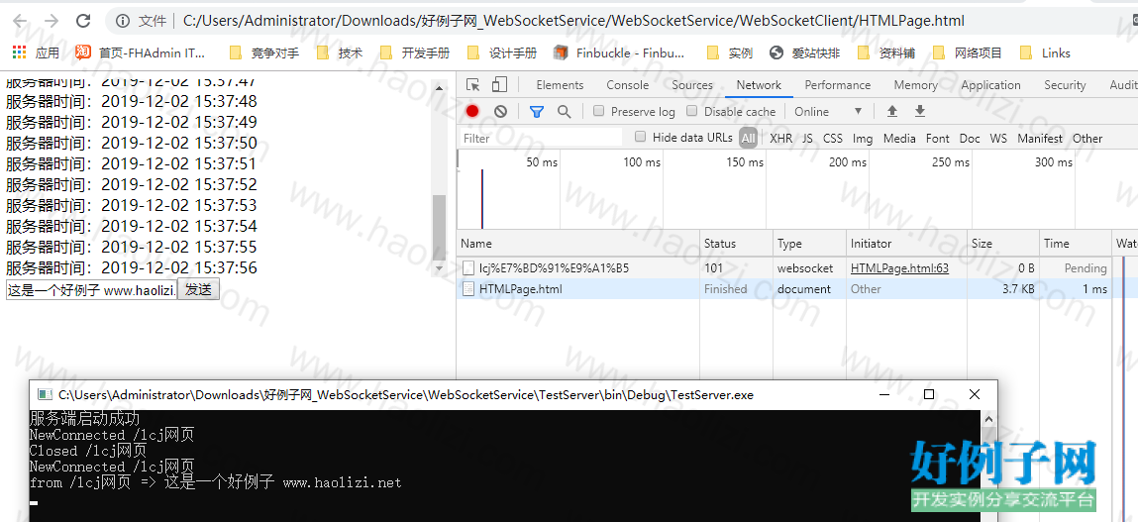Enable the Disable cache checkbox
The width and height of the screenshot is (1138, 522).
pos(691,111)
